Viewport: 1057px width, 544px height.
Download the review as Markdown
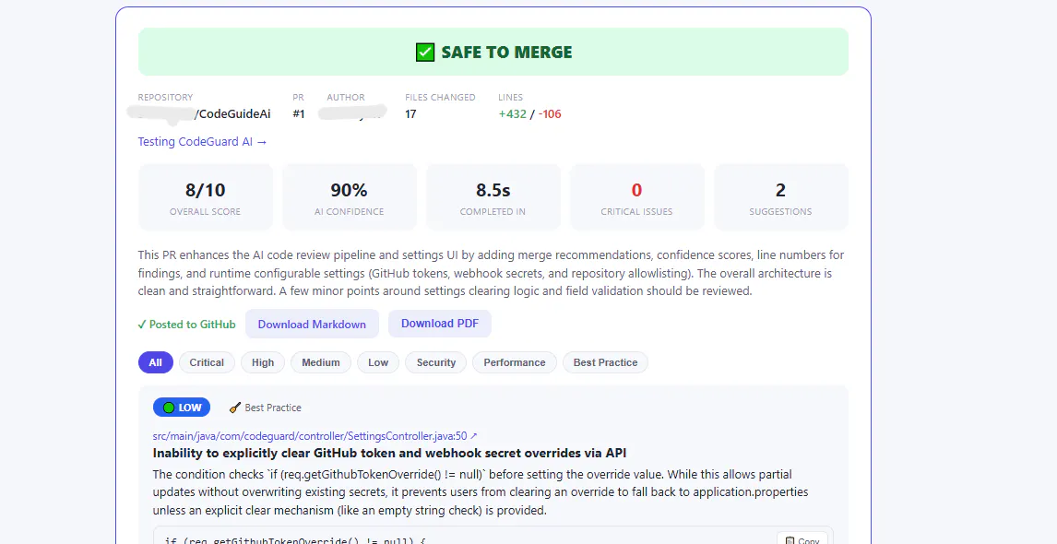click(312, 325)
